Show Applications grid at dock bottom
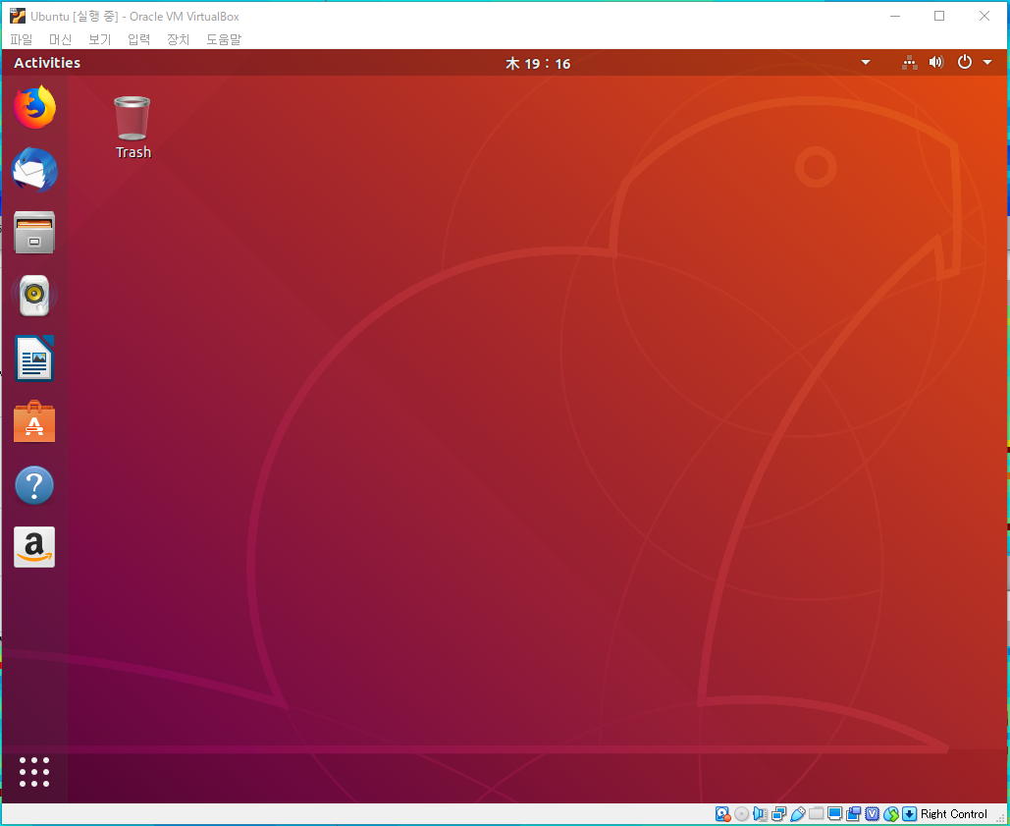 (34, 771)
